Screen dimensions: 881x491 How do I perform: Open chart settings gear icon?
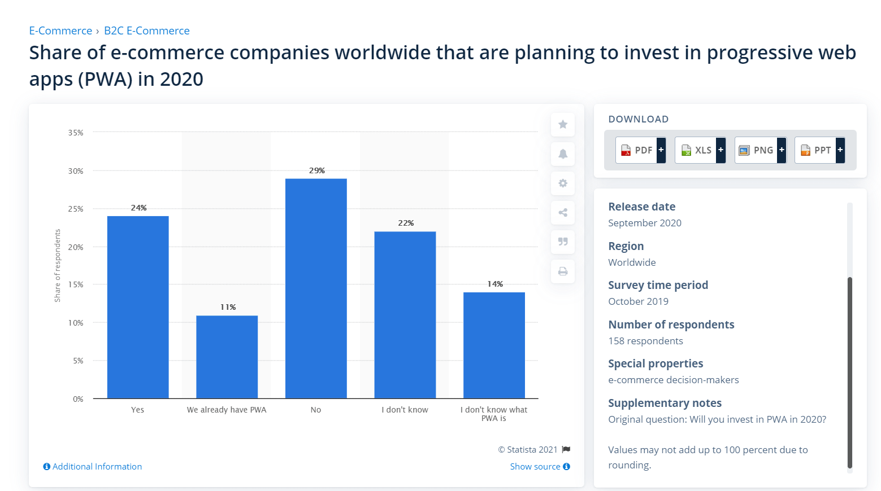coord(563,183)
